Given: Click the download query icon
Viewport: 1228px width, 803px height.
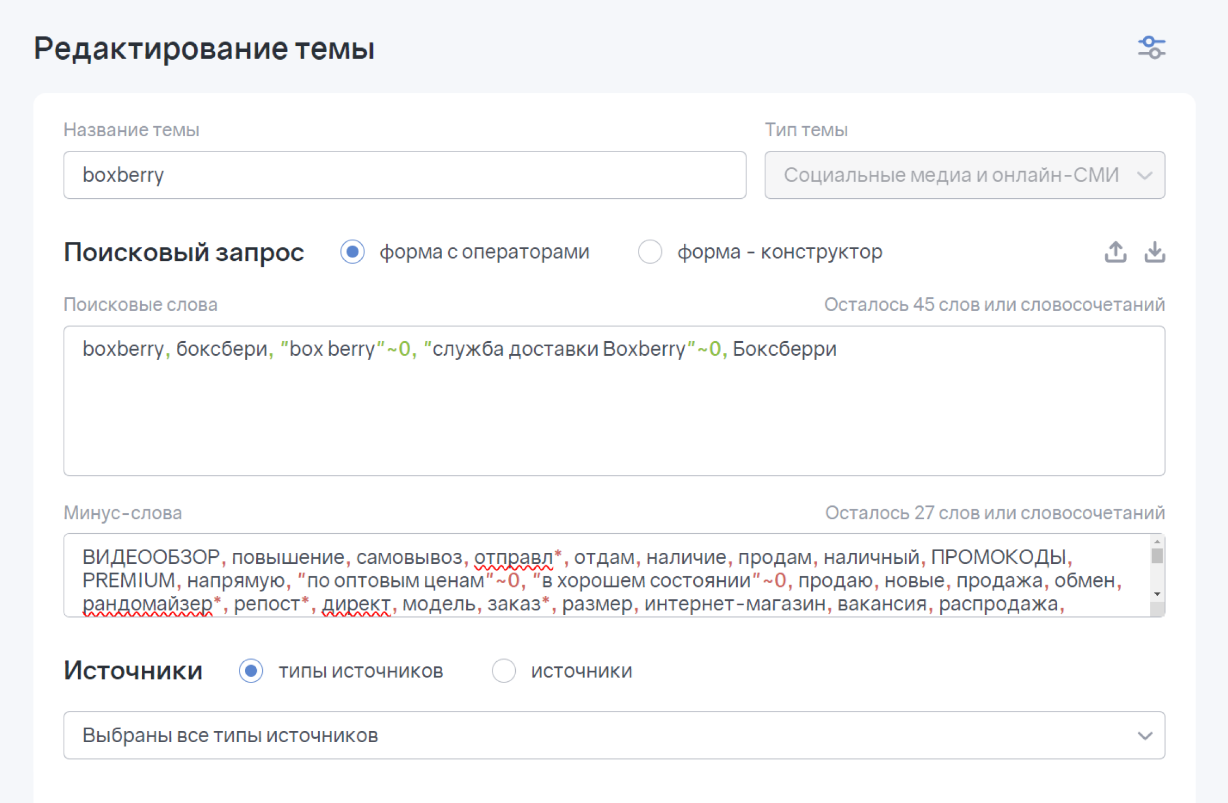Looking at the screenshot, I should [1154, 252].
